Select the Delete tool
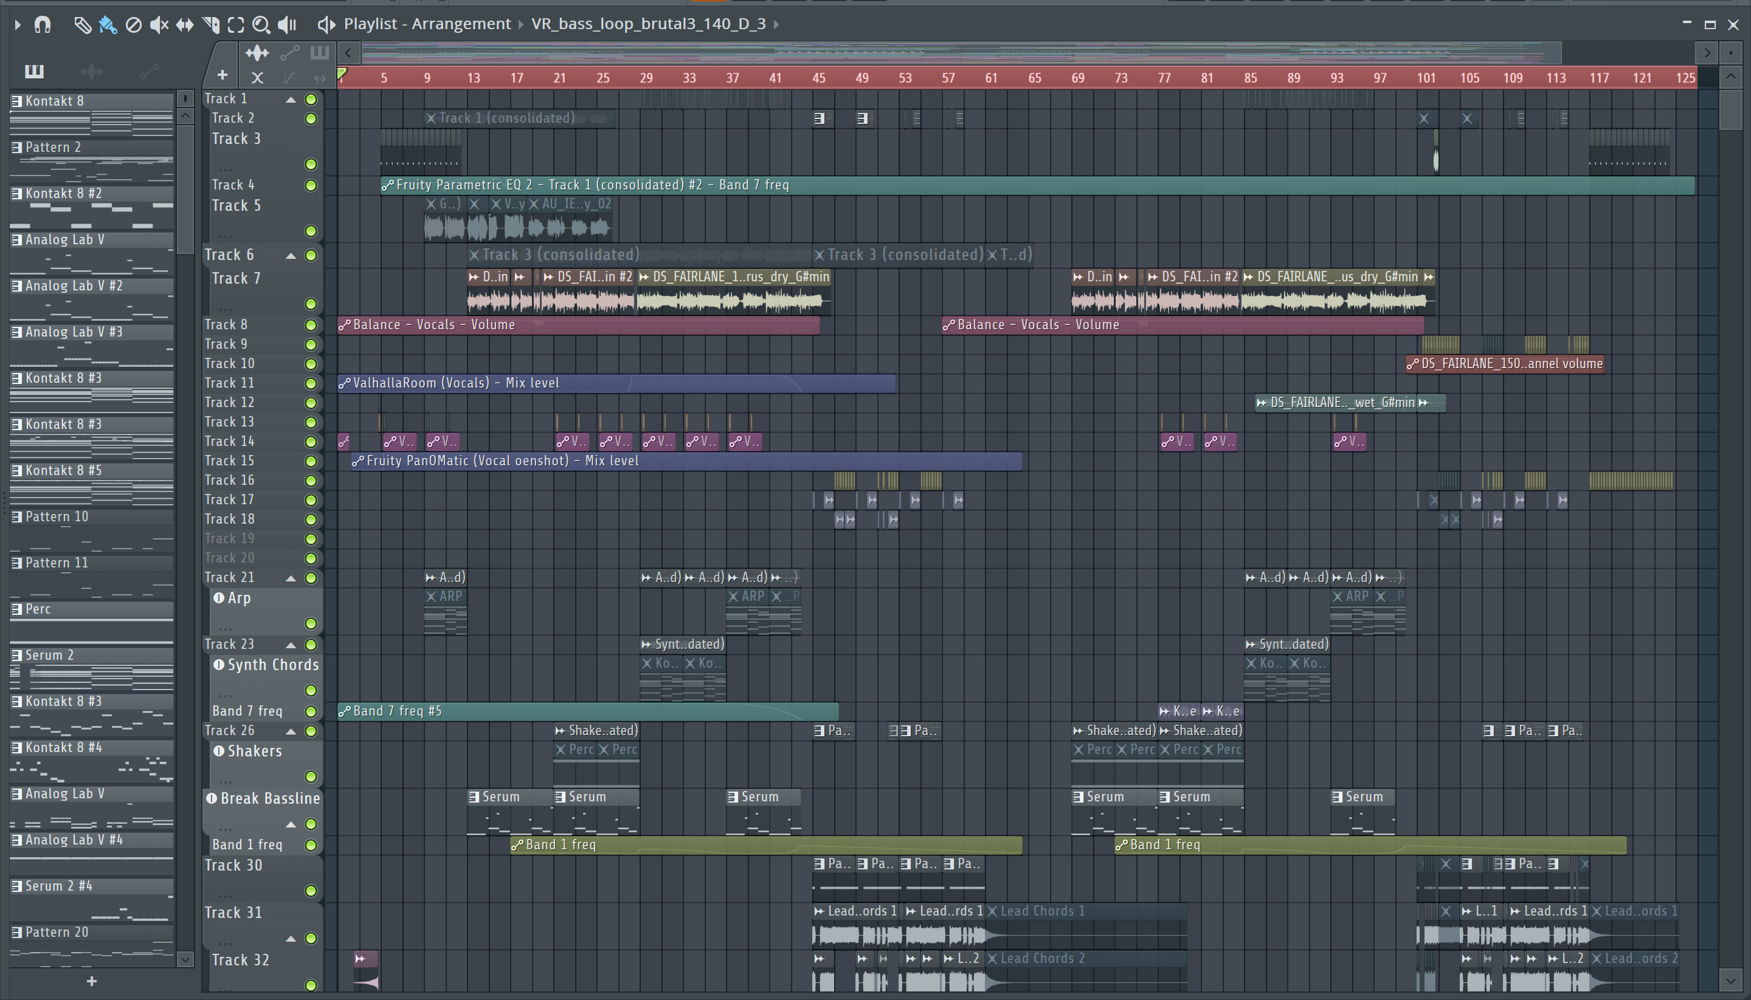This screenshot has height=1000, width=1751. pyautogui.click(x=133, y=26)
